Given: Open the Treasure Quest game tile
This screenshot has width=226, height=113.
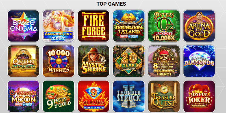Looking at the screenshot, I should (x=164, y=96).
